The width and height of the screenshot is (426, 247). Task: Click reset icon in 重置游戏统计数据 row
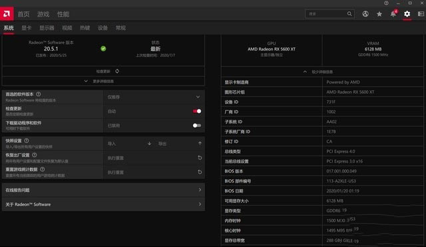(x=200, y=172)
